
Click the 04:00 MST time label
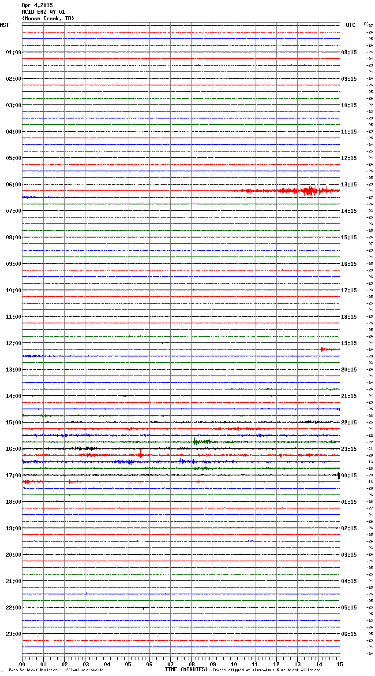click(13, 132)
